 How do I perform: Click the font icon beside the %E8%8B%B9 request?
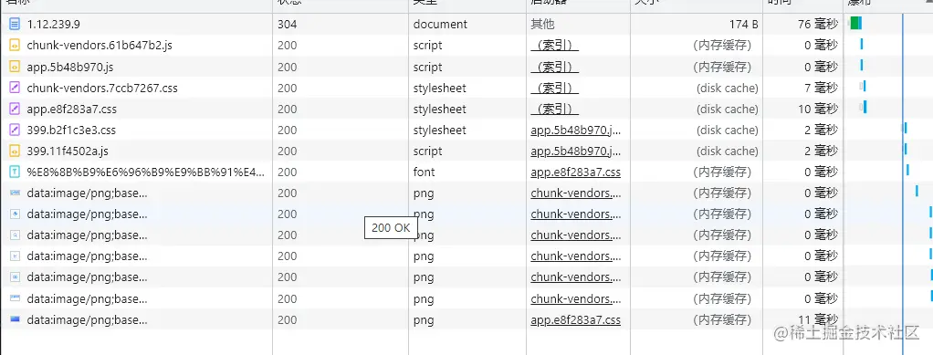[15, 172]
